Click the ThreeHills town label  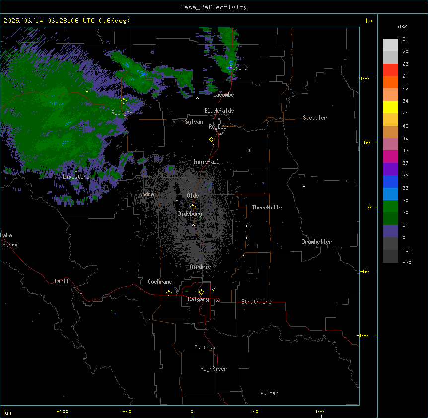[x=267, y=208]
